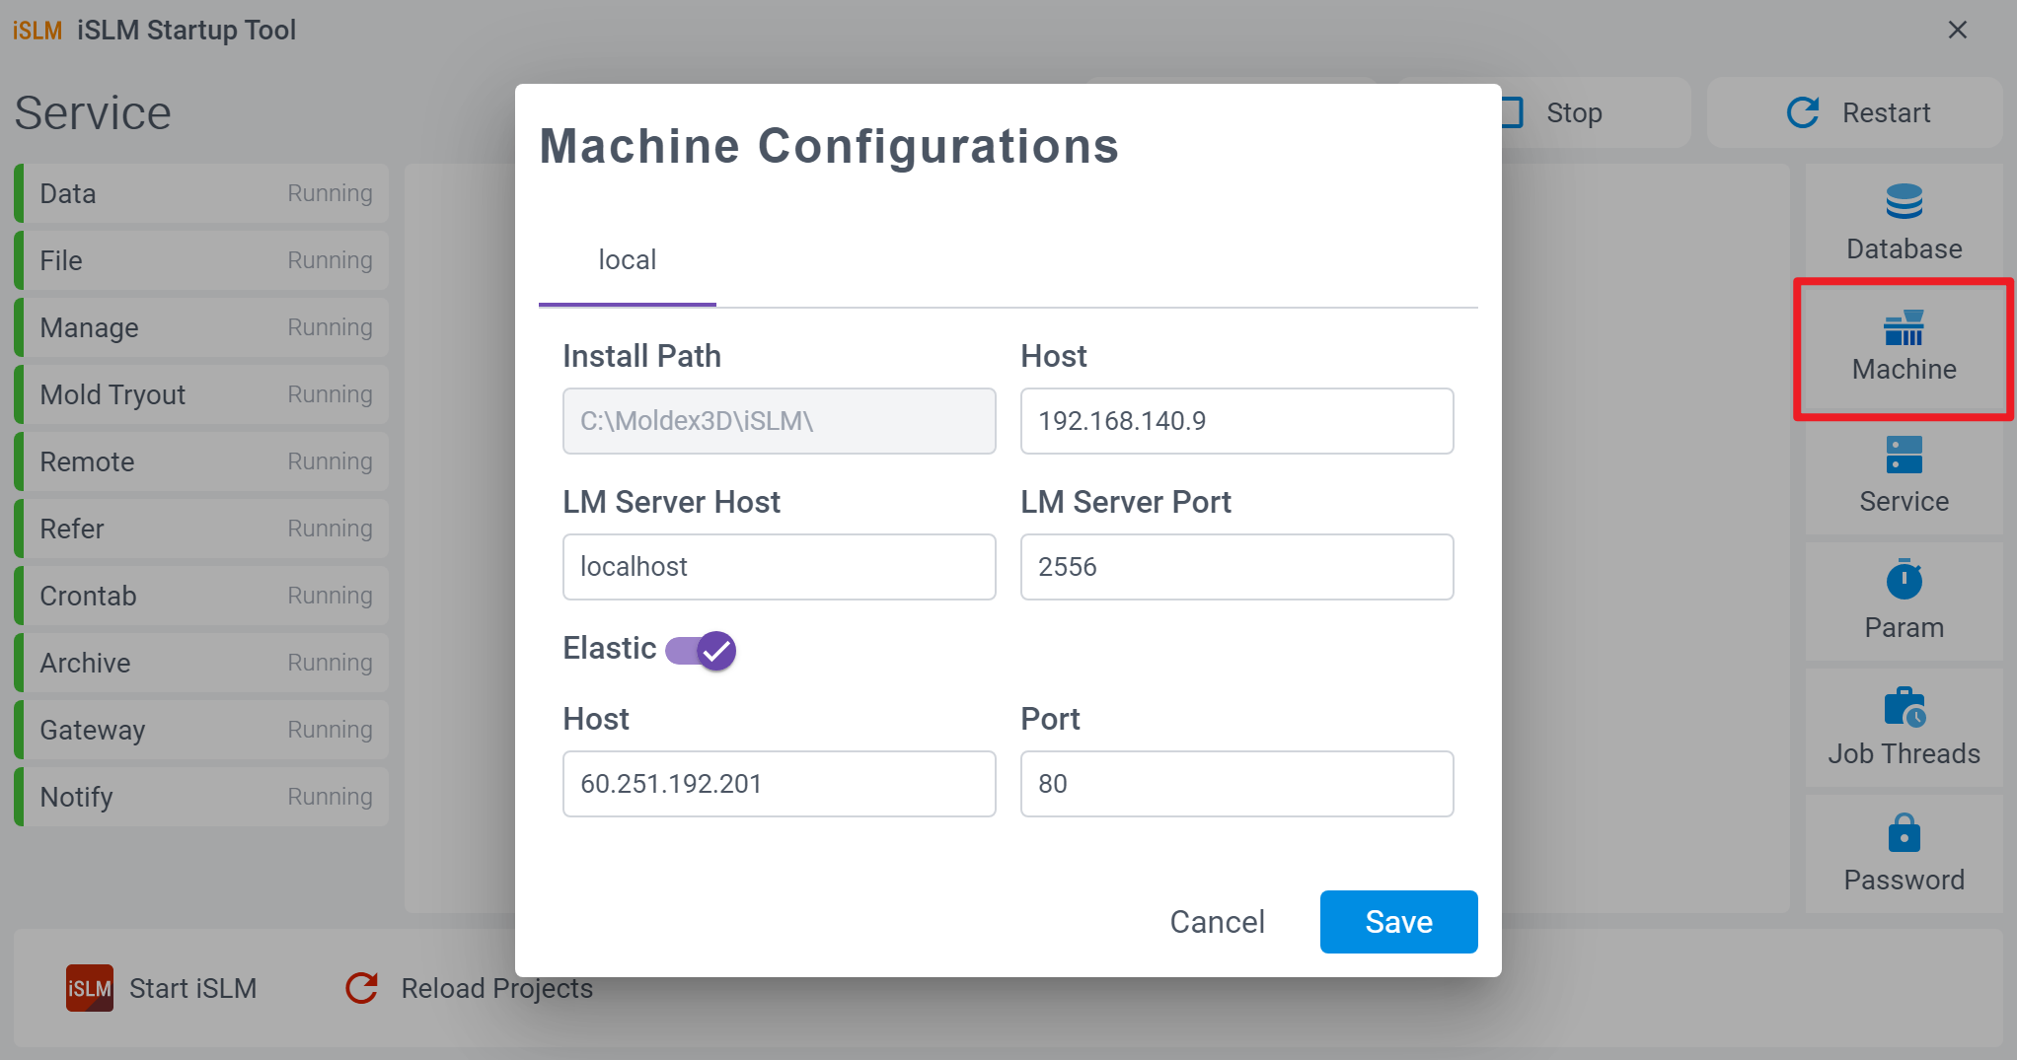Save the machine configurations
The width and height of the screenshot is (2017, 1060).
coord(1397,922)
